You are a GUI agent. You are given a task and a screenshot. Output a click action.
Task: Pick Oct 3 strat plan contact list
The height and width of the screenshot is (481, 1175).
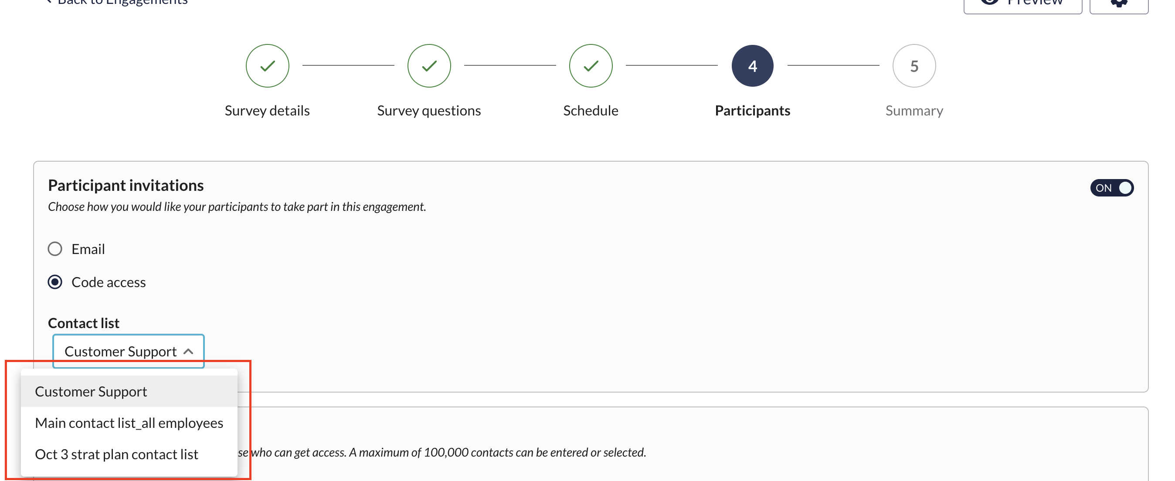117,454
